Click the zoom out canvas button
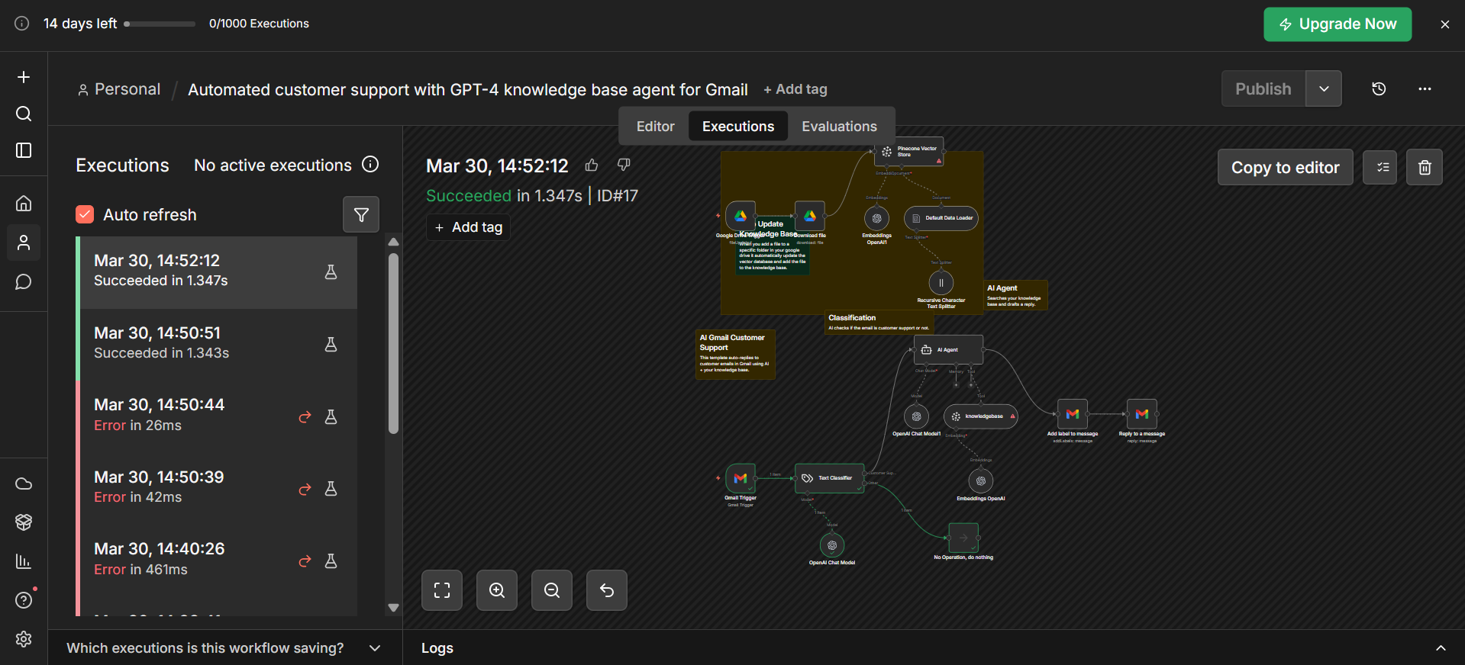Screen dimensions: 1465x665 [x=552, y=590]
